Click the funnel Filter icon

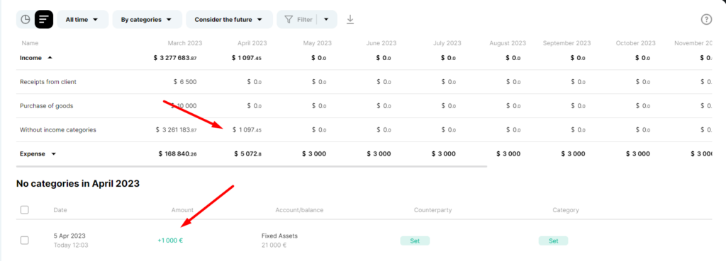[x=289, y=19]
